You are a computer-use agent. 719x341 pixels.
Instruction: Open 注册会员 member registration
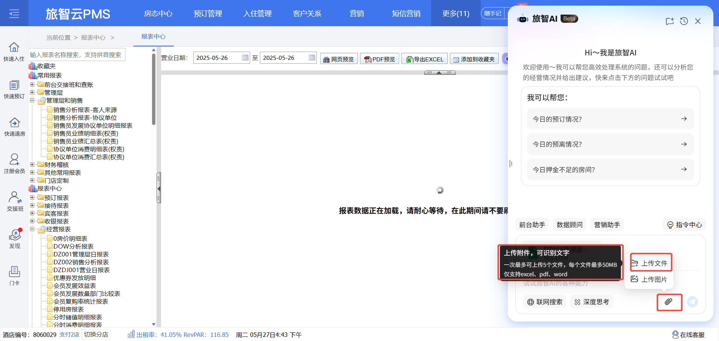[x=14, y=164]
